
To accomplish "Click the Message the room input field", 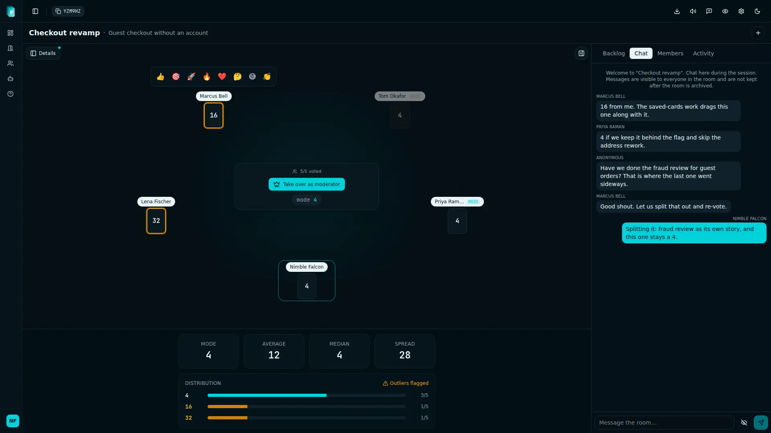I will (x=665, y=423).
